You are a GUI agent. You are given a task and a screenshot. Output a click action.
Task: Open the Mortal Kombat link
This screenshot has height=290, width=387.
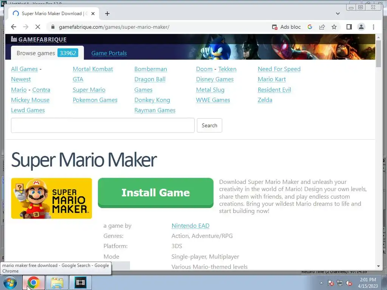click(x=93, y=69)
